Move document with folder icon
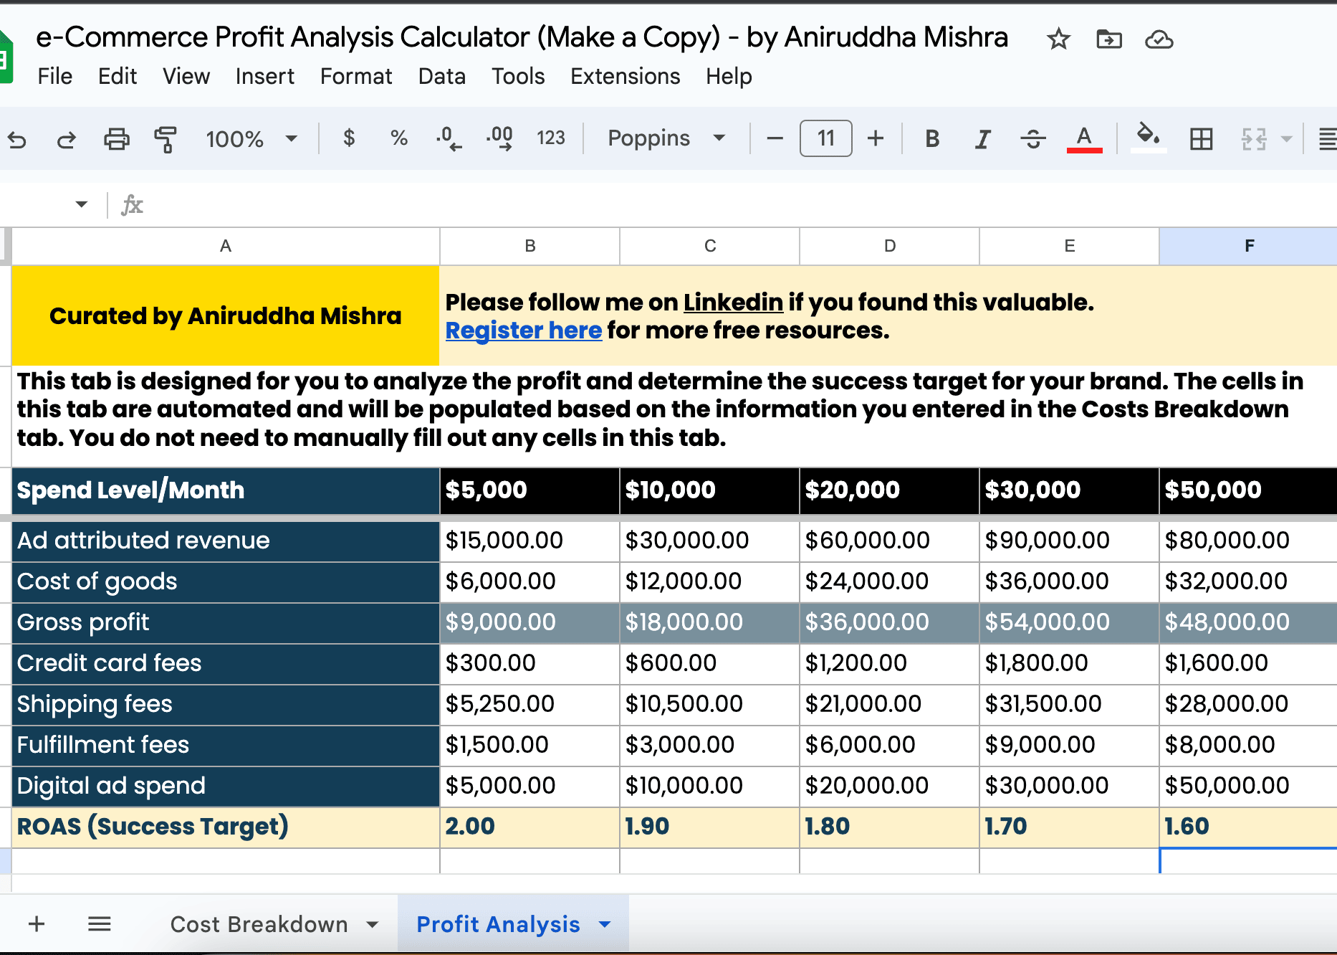 1108,39
